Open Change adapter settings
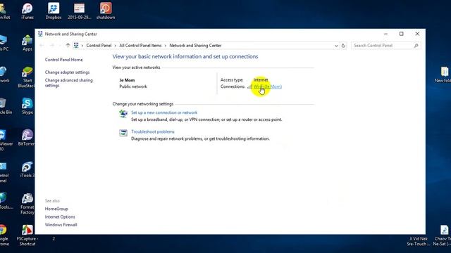 coord(68,72)
